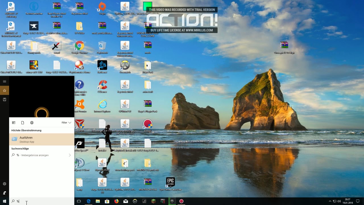
Task: Launch Firefox from the taskbar
Action: point(116,201)
